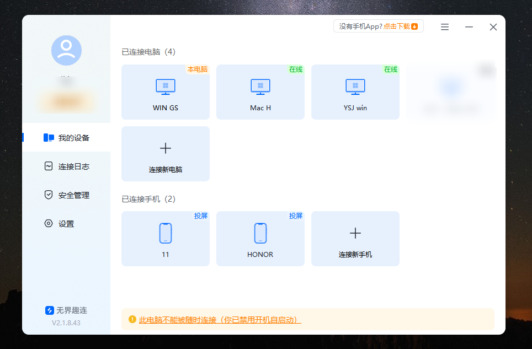
Task: Open the Mac H computer device
Action: (260, 91)
